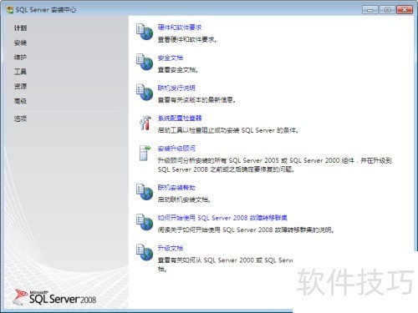
Task: Click the description 查看有关该版本的最新信息
Action: (196, 100)
